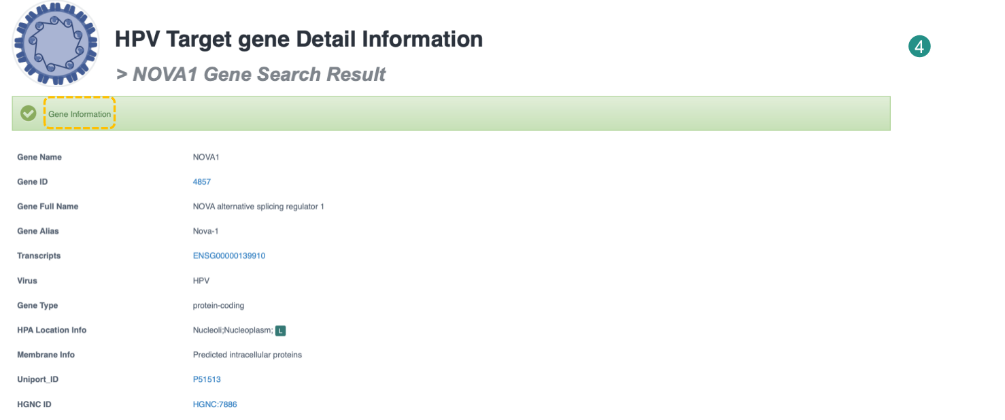Click the Transcripts row label
This screenshot has height=420, width=1005.
click(39, 256)
